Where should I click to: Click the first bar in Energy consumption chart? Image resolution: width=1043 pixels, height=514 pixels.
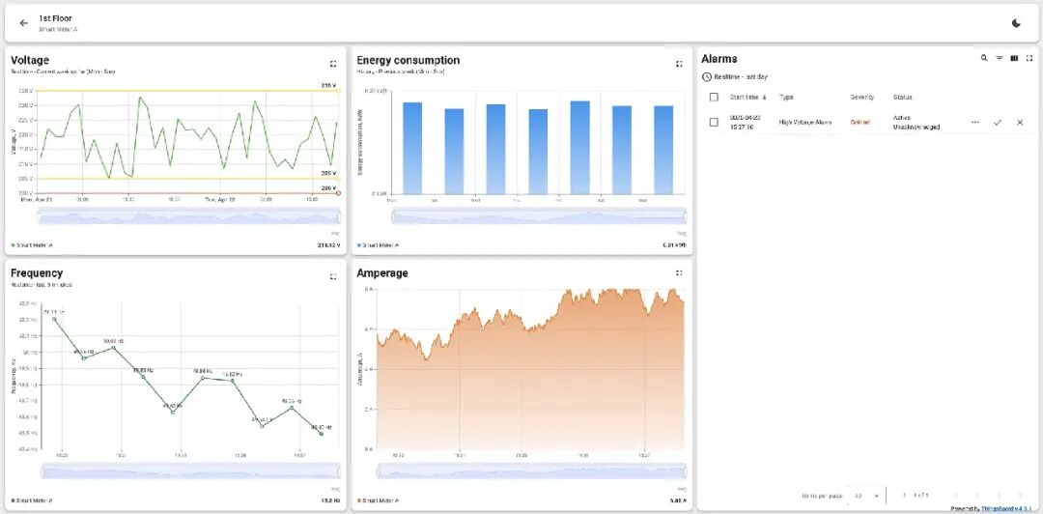pos(412,148)
